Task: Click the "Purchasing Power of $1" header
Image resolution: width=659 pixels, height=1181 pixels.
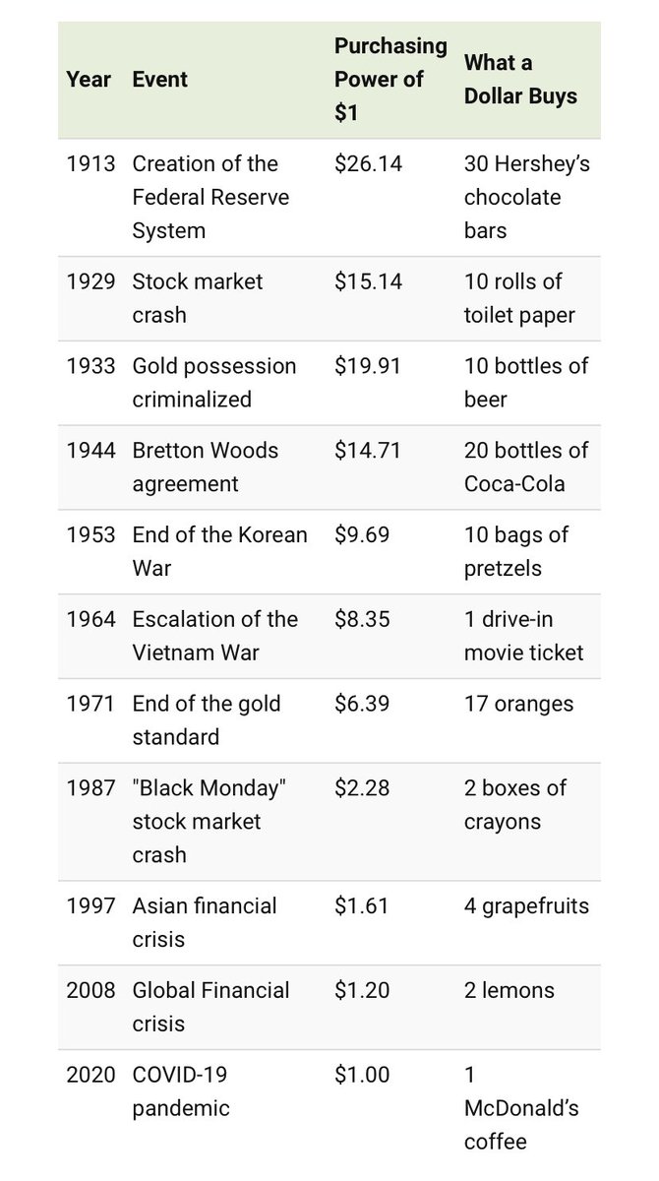Action: [x=389, y=79]
